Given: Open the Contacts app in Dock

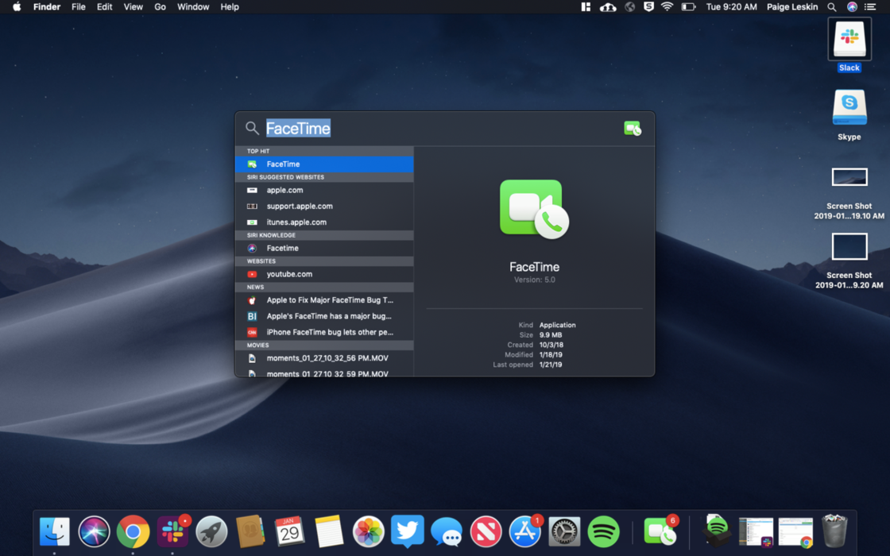Looking at the screenshot, I should coord(250,531).
